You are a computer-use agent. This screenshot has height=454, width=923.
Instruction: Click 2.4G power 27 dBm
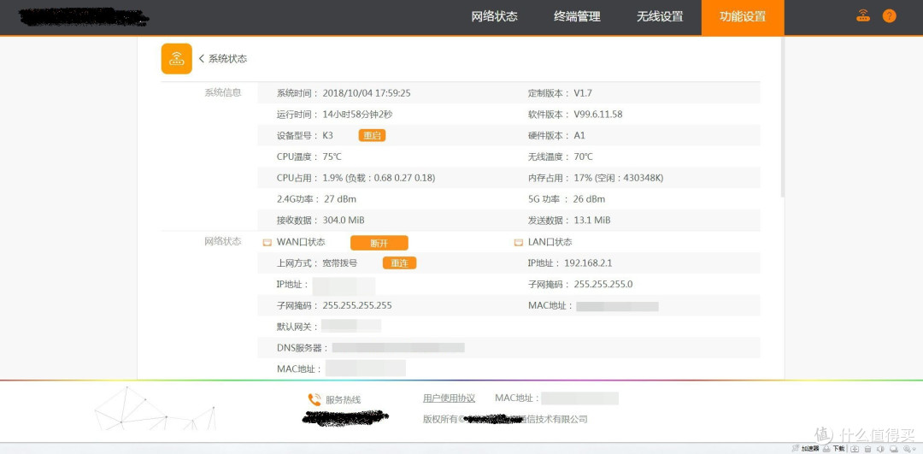point(340,199)
